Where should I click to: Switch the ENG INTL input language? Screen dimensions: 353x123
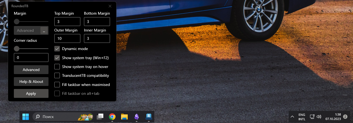302,117
